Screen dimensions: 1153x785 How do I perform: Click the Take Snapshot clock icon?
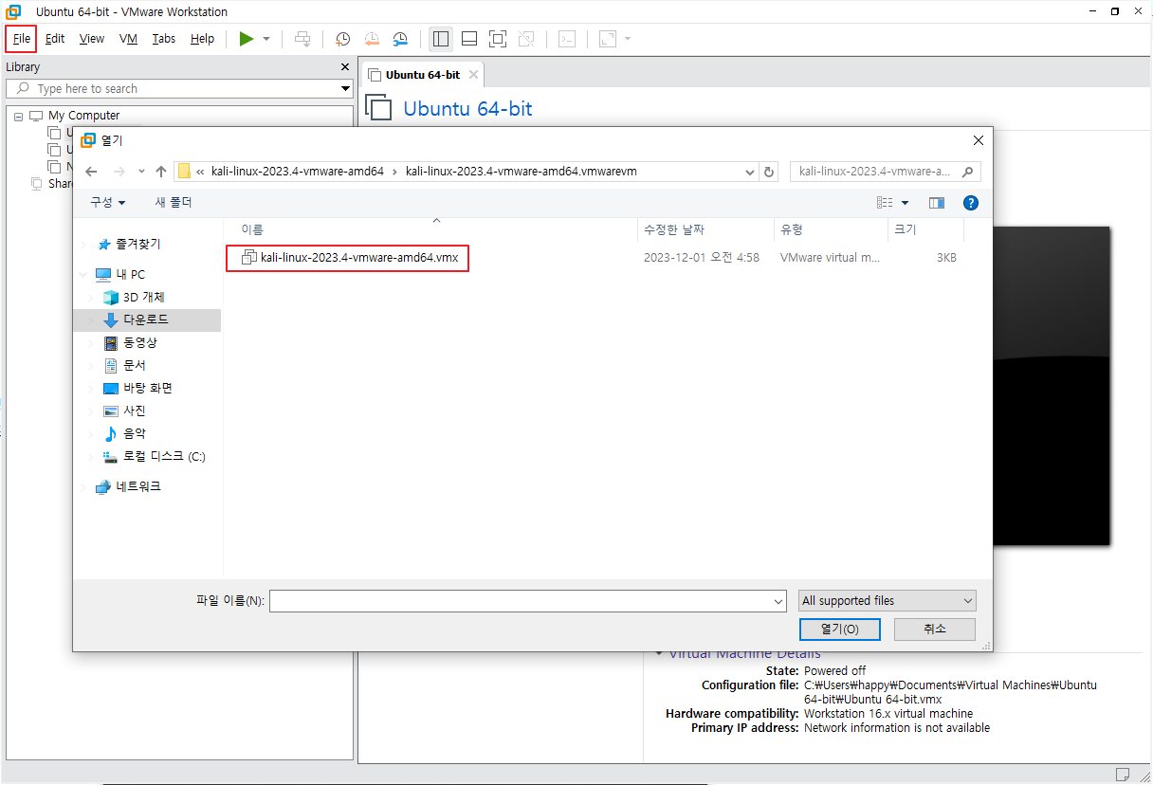(x=343, y=39)
